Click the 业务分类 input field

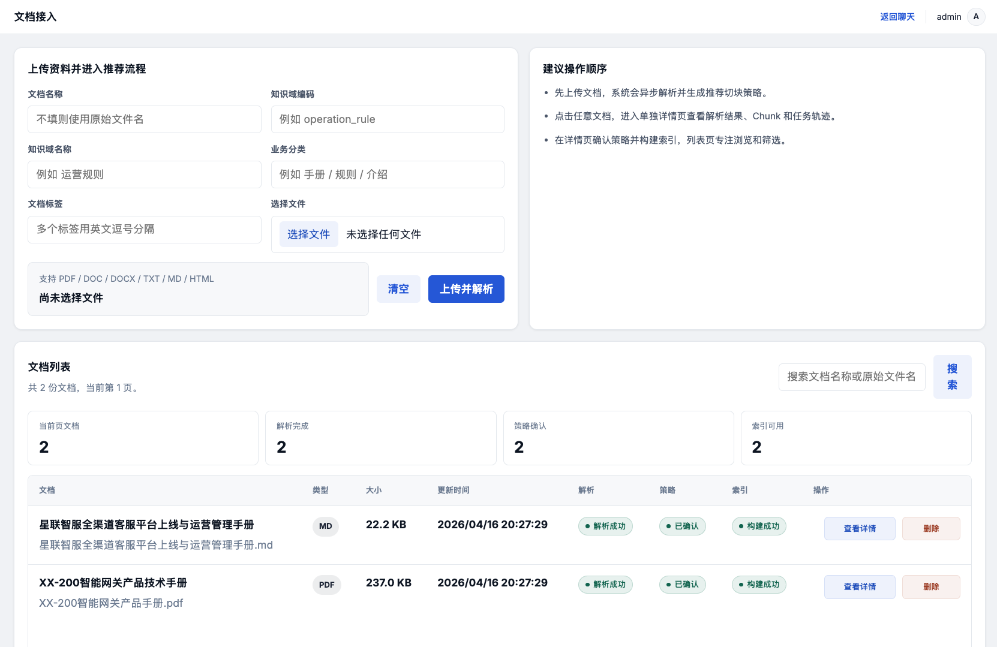[x=387, y=174]
